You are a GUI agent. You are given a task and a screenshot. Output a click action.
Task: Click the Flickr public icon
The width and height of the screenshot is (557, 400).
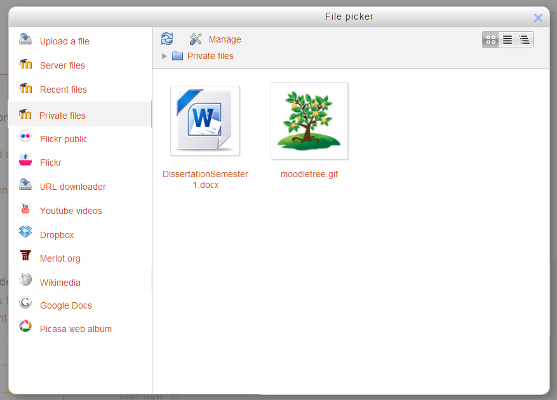(25, 138)
